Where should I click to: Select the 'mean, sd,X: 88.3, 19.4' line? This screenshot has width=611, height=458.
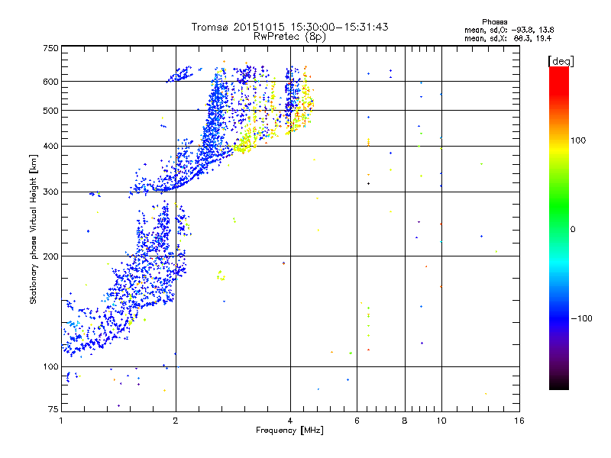(x=508, y=38)
